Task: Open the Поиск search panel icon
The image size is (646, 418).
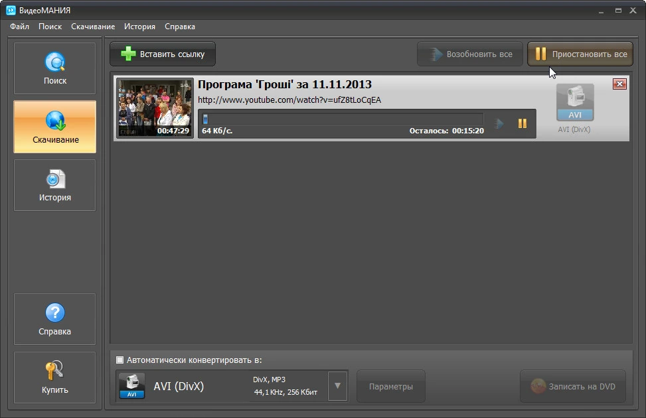Action: [55, 62]
